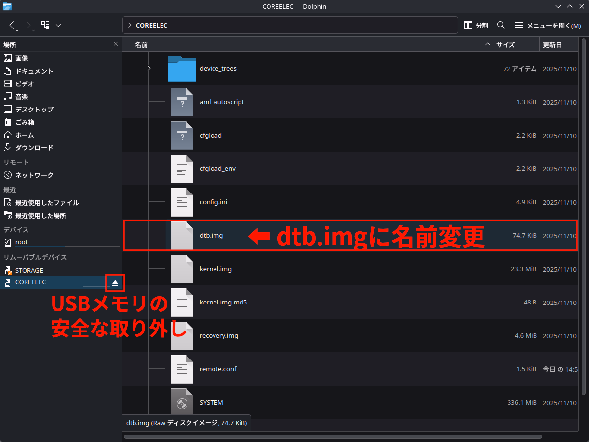Eject the COREELEC USB device
Viewport: 589px width, 442px height.
click(x=115, y=283)
